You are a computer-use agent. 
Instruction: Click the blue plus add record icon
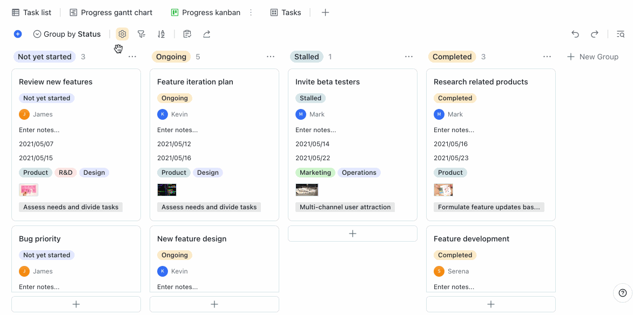(x=17, y=33)
